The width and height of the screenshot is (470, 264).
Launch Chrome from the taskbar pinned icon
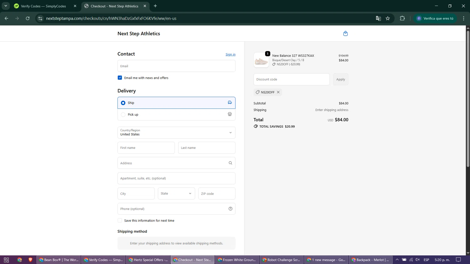19,260
